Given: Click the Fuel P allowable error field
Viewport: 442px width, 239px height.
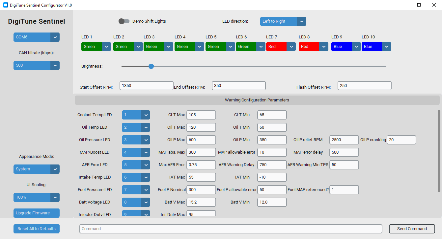Looking at the screenshot, I should [272, 190].
